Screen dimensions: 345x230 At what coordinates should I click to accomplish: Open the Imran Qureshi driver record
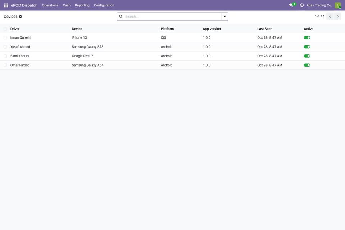tap(21, 38)
